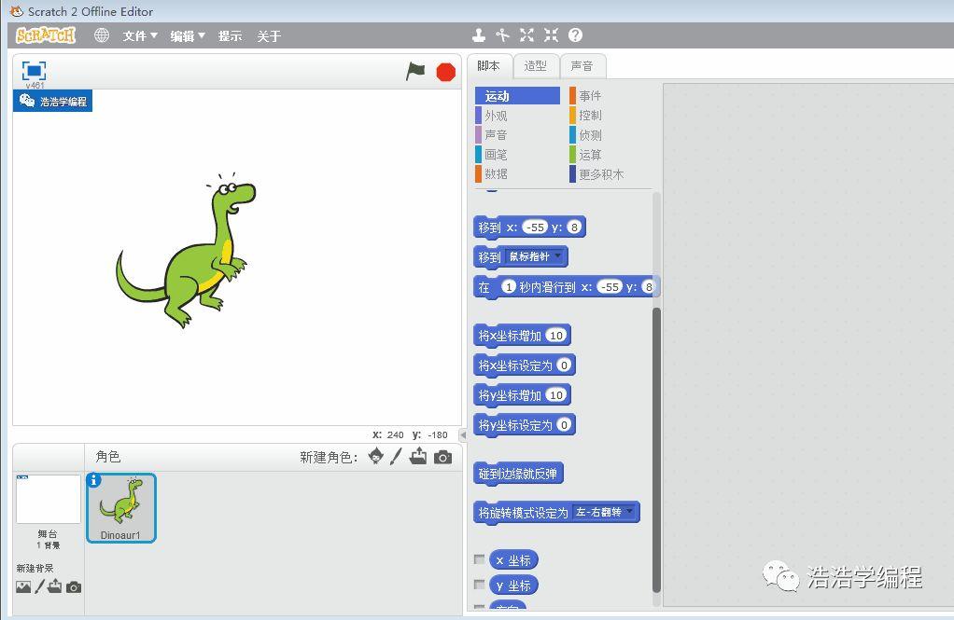
Task: Switch stage to full screen mode
Action: 34,71
